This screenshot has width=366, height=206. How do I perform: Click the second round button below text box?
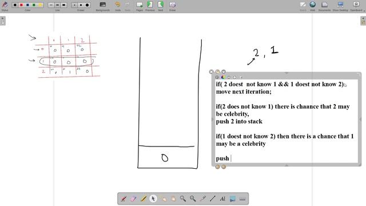(x=224, y=167)
